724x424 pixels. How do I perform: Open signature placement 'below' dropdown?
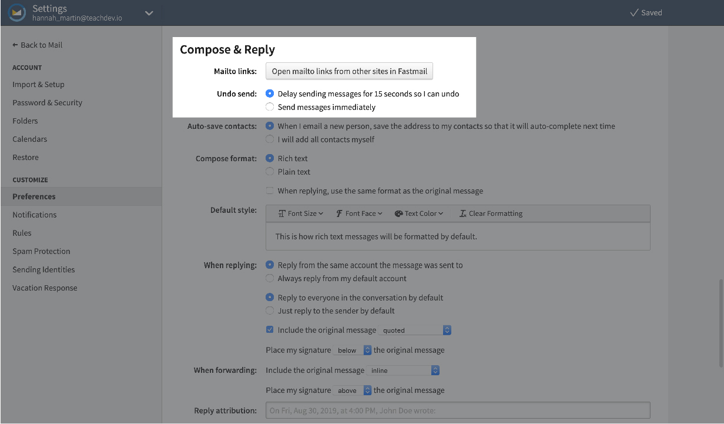click(x=352, y=350)
